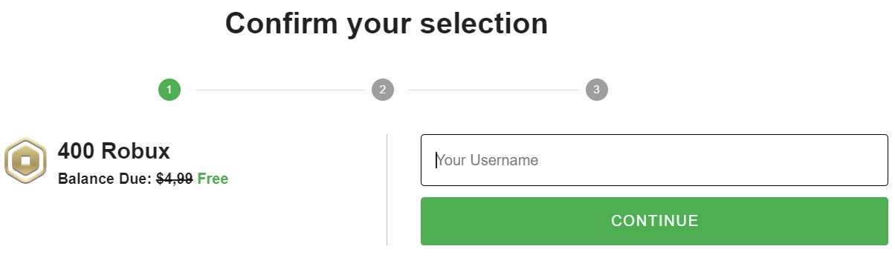Click progress line between steps 2 and 3
The image size is (895, 272).
[494, 90]
